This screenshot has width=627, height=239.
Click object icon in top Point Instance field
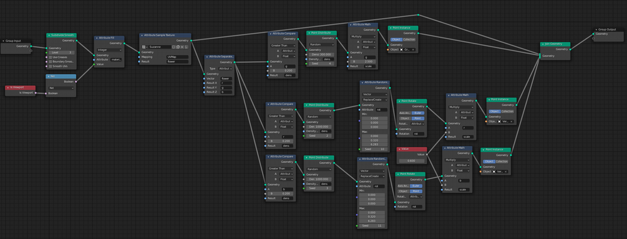click(402, 49)
